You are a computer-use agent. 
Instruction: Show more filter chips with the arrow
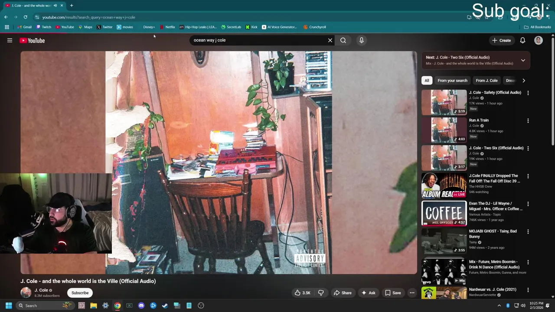(x=523, y=81)
